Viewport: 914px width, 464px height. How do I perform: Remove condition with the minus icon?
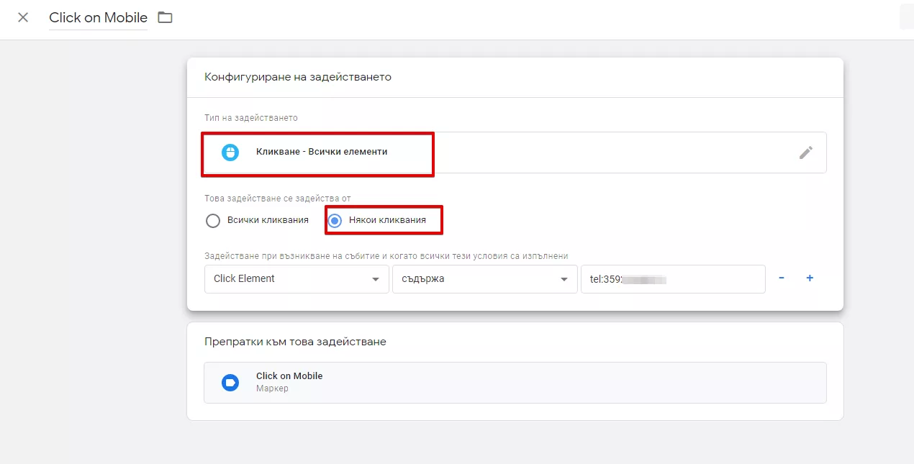782,278
